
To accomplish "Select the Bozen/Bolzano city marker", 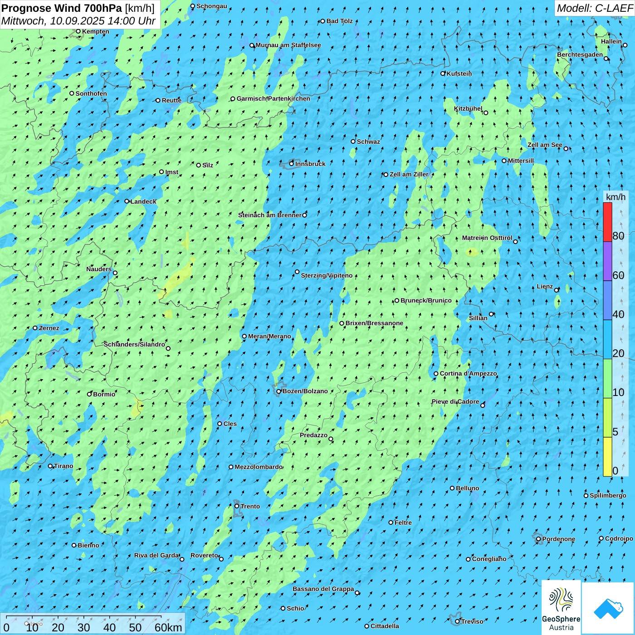I will 279,391.
